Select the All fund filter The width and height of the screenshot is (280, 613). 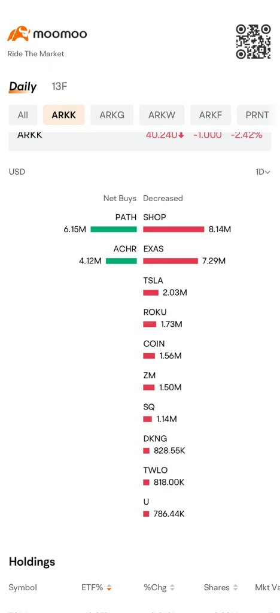click(x=23, y=115)
